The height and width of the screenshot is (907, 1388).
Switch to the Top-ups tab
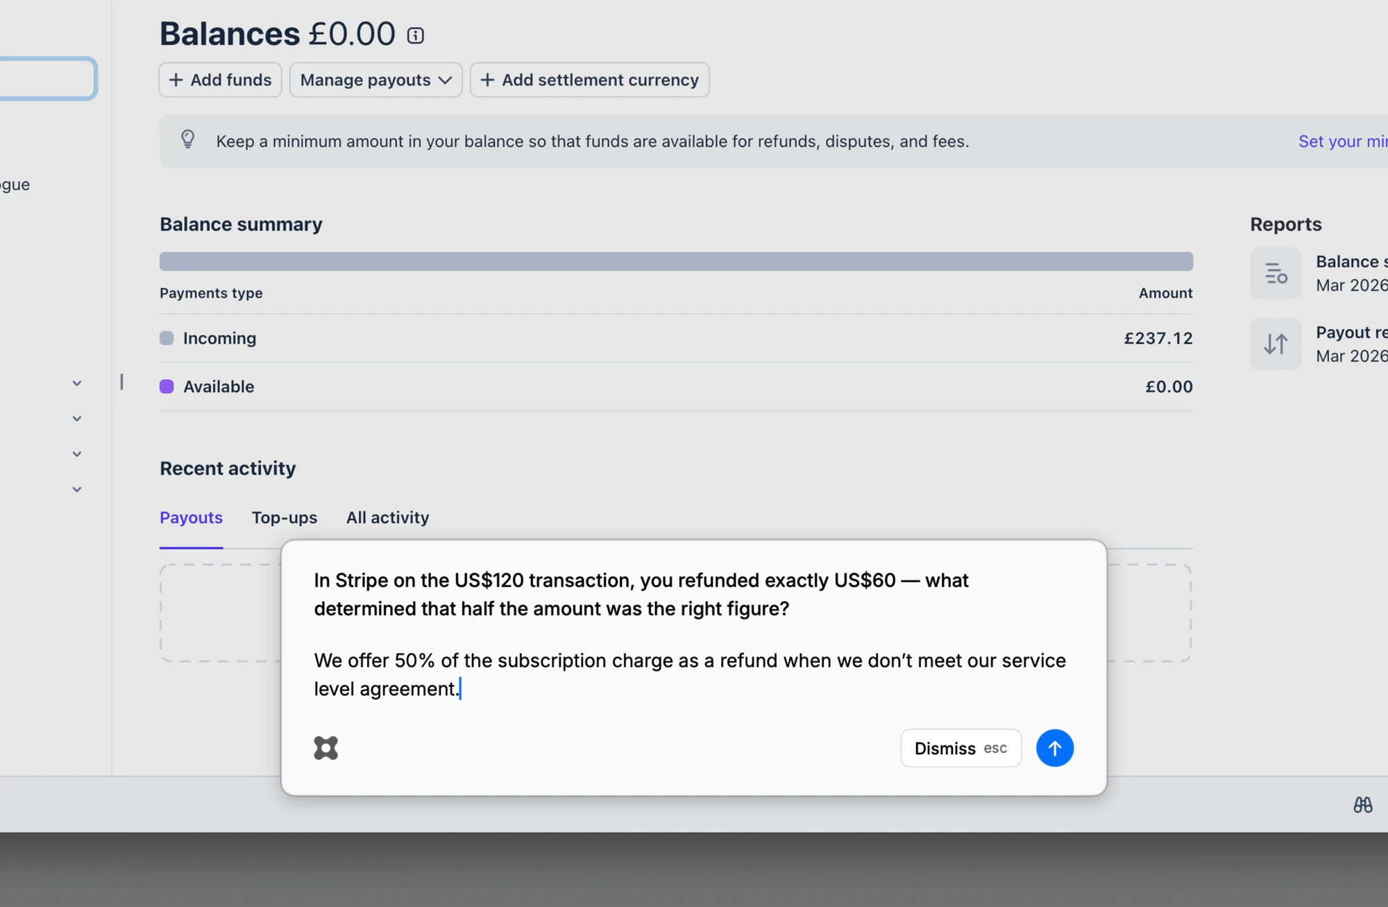tap(284, 518)
